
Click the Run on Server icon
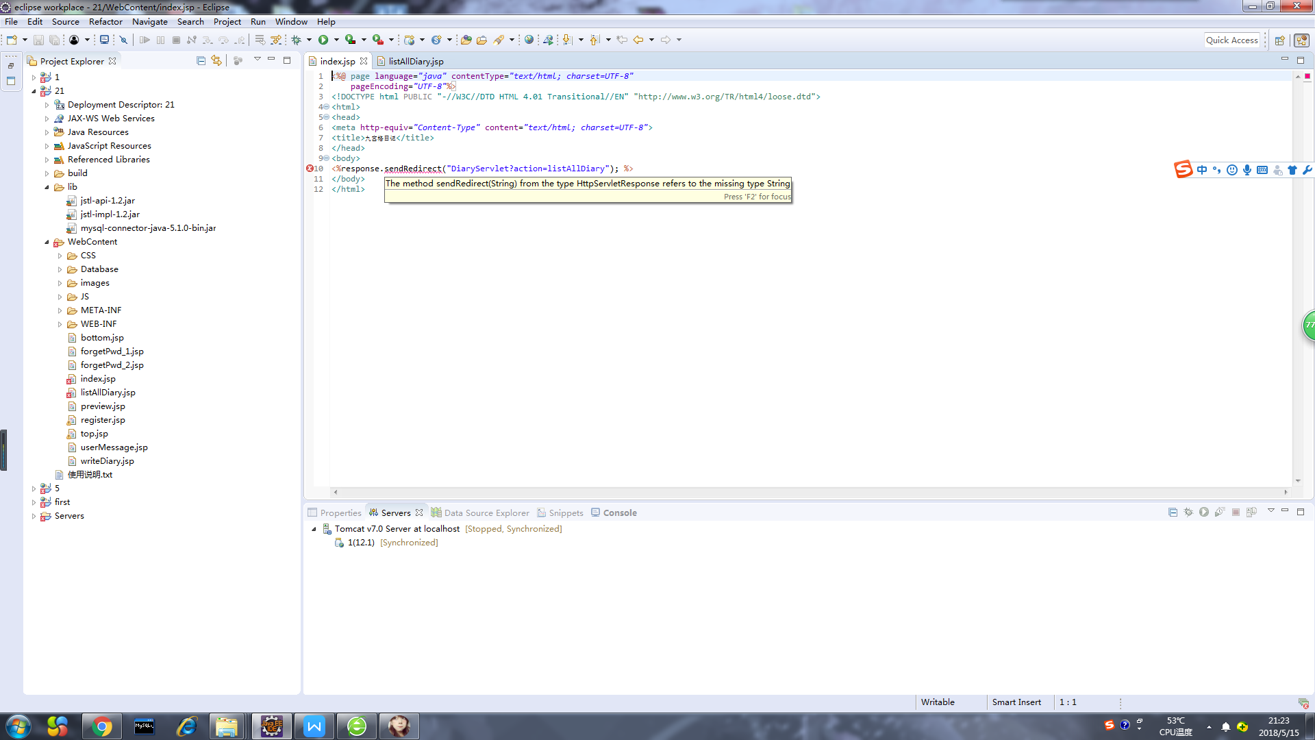[x=350, y=40]
